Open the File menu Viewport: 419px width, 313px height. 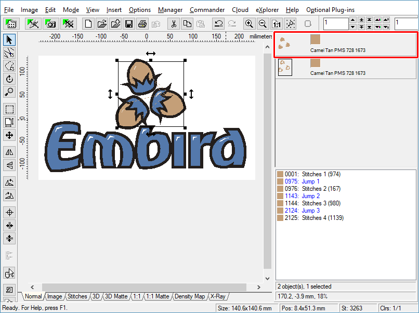(8, 10)
